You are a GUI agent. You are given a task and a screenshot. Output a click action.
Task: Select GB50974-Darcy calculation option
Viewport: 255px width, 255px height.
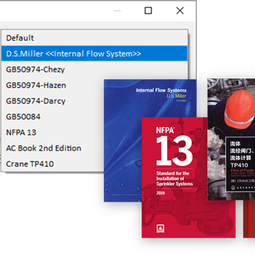53,101
